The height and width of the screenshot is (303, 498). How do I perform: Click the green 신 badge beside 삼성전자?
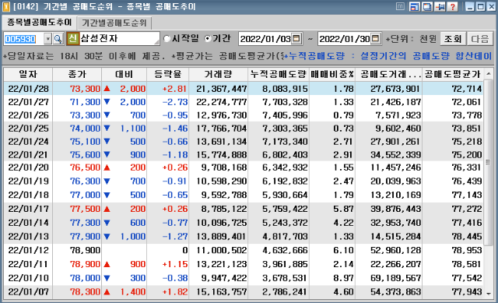72,39
